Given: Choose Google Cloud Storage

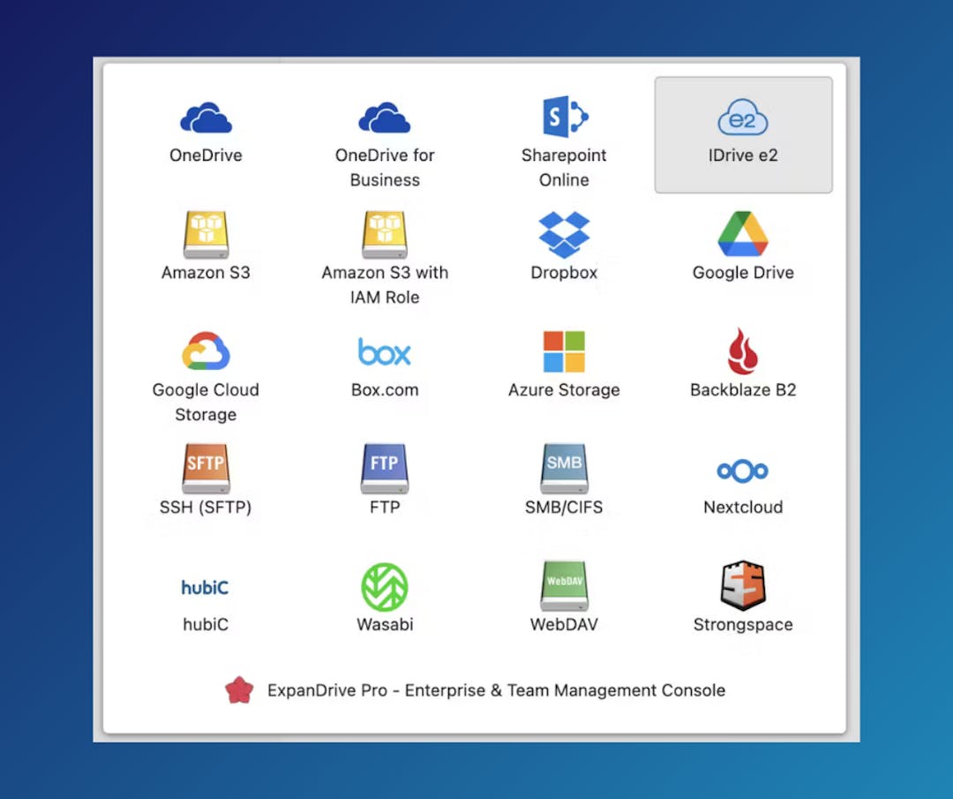Looking at the screenshot, I should [x=205, y=357].
